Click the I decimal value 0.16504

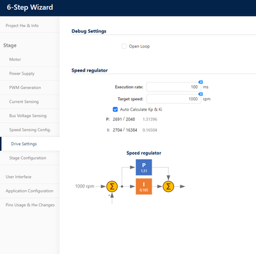pos(150,130)
